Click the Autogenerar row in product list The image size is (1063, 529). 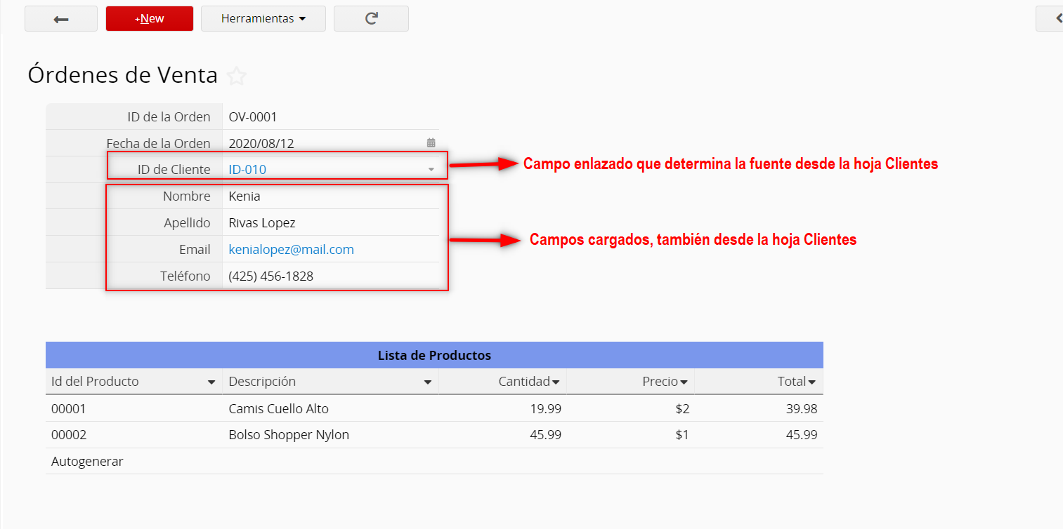[87, 462]
